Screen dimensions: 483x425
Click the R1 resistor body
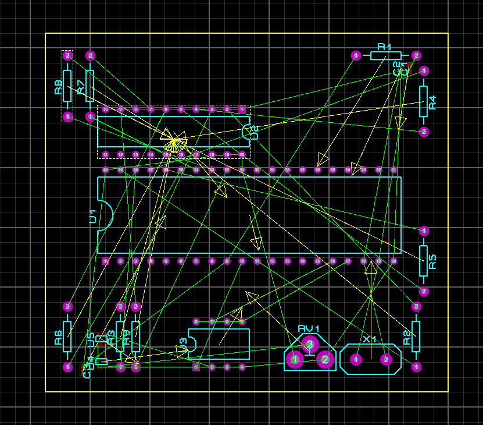pos(386,55)
